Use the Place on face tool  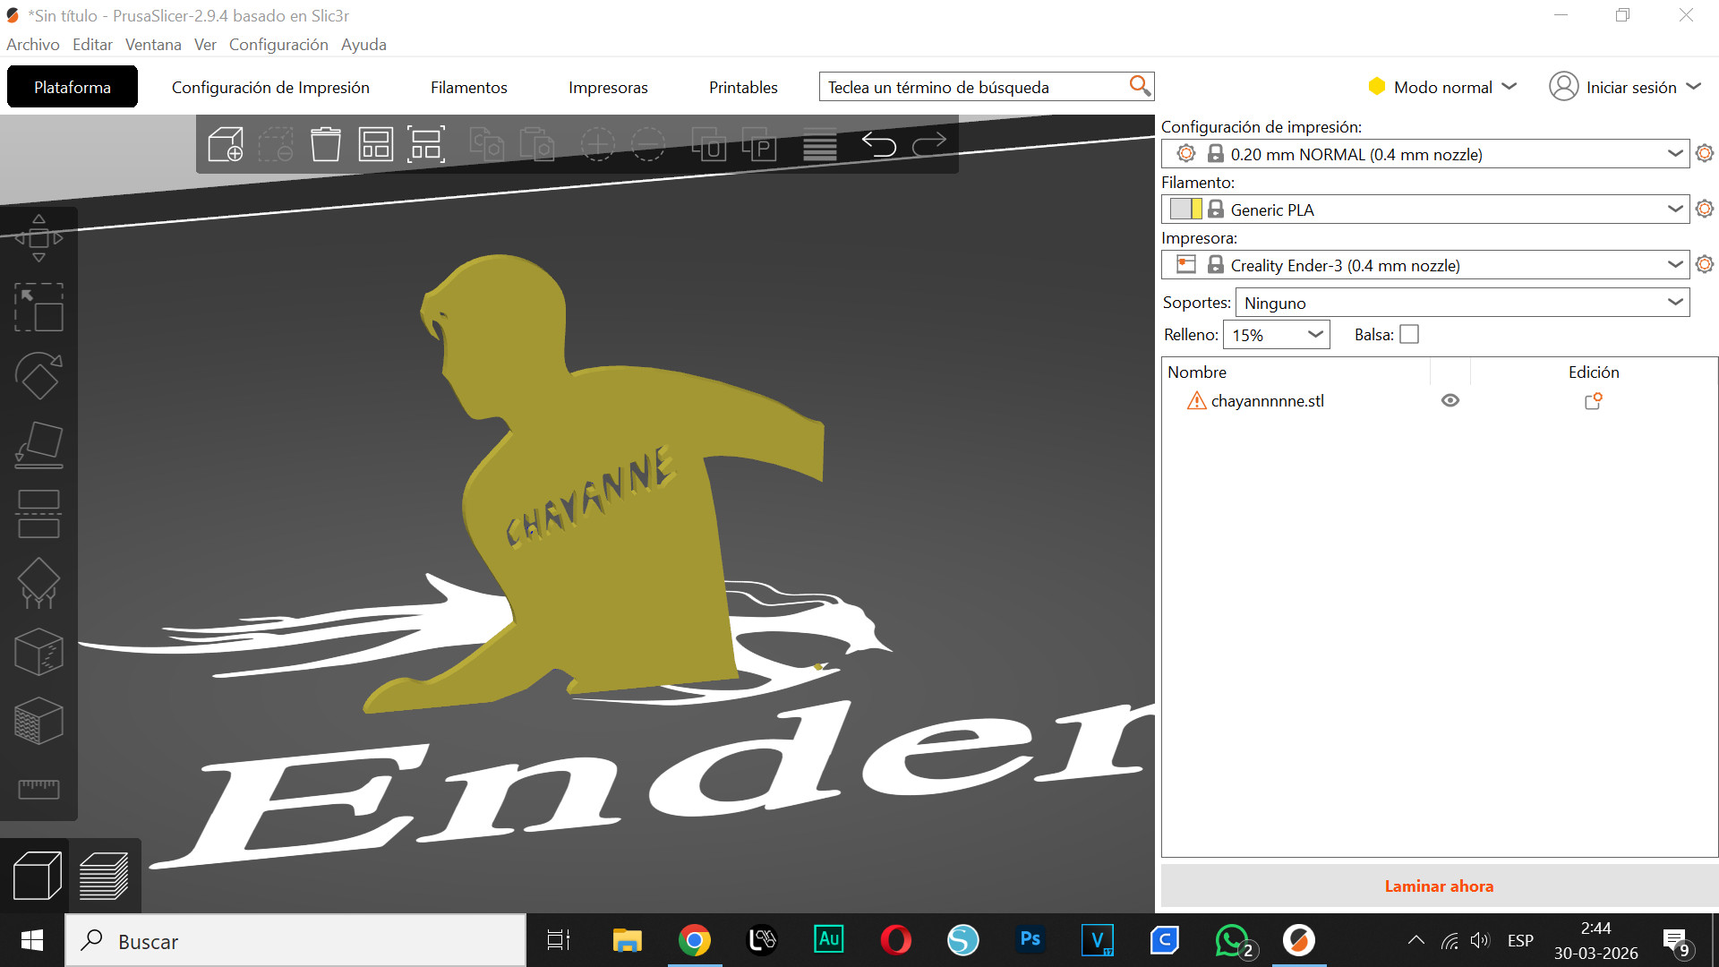pyautogui.click(x=38, y=445)
